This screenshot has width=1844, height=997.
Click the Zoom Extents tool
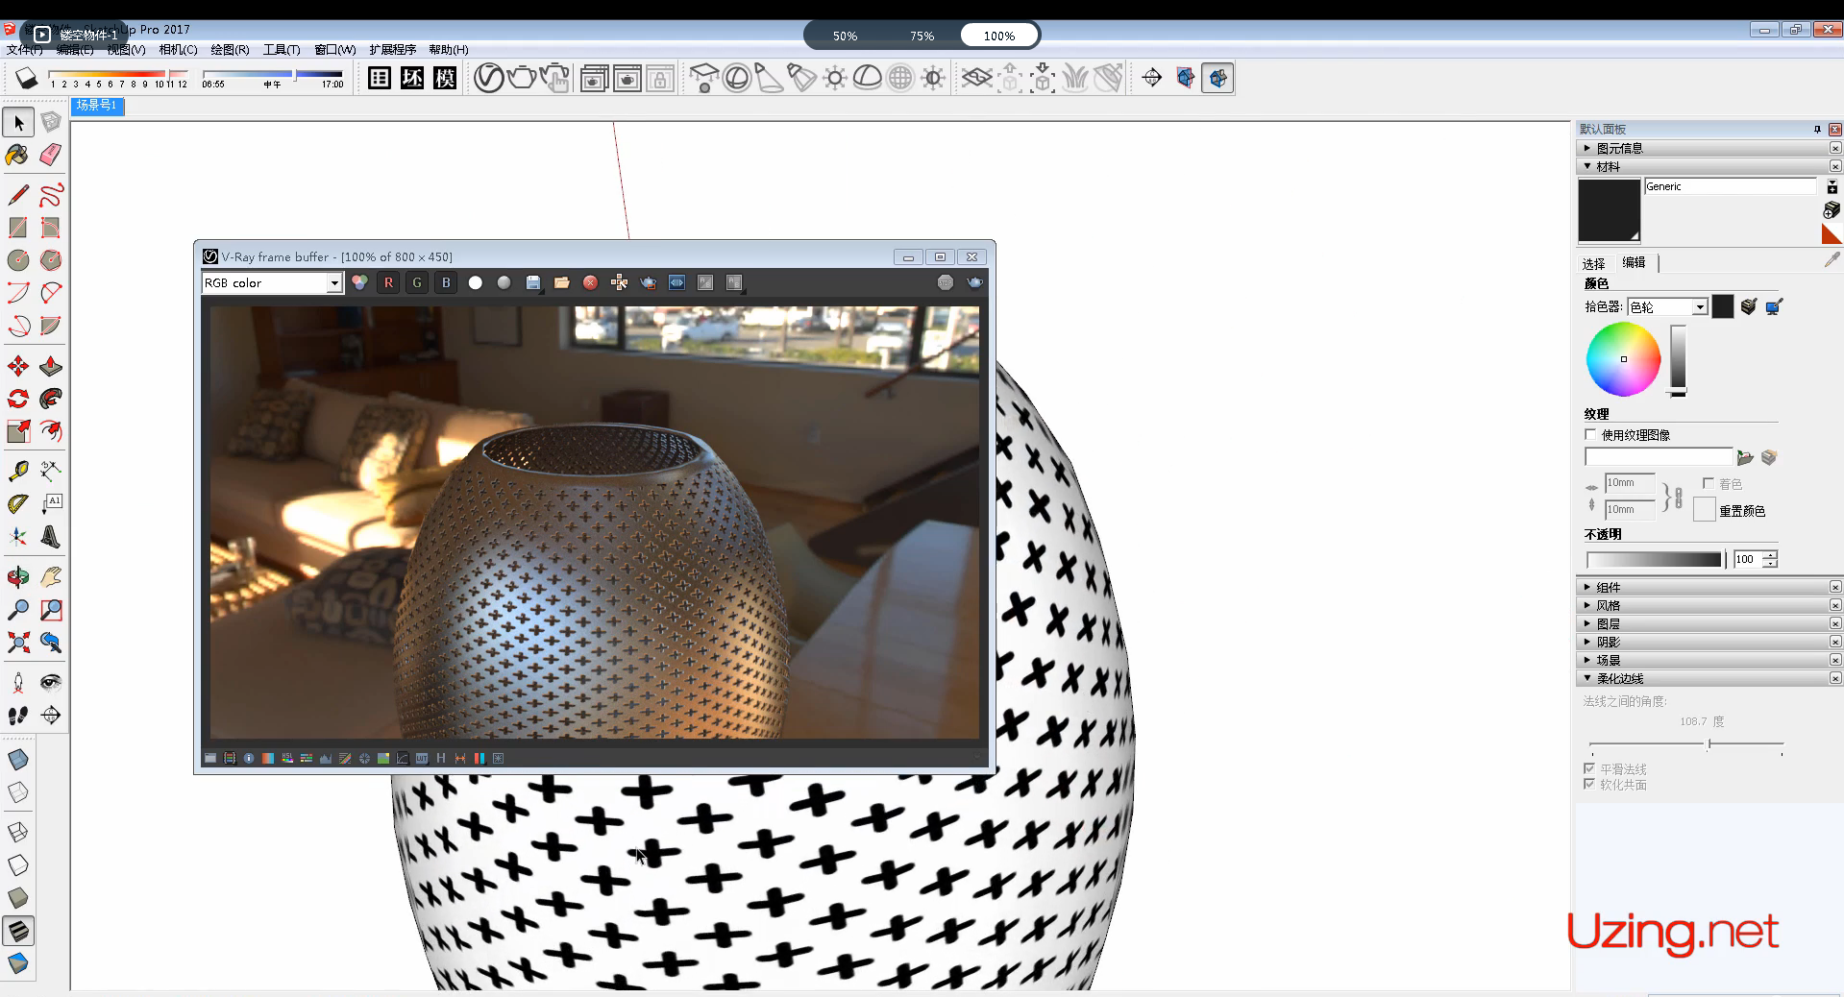pyautogui.click(x=18, y=643)
